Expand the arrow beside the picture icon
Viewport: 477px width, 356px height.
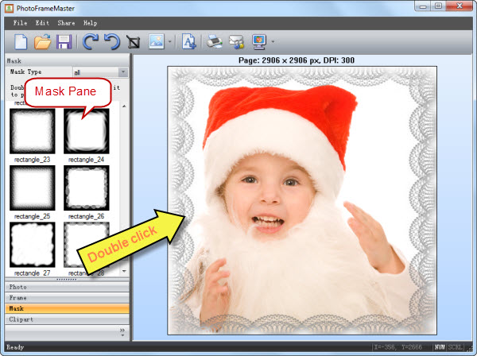pyautogui.click(x=170, y=42)
